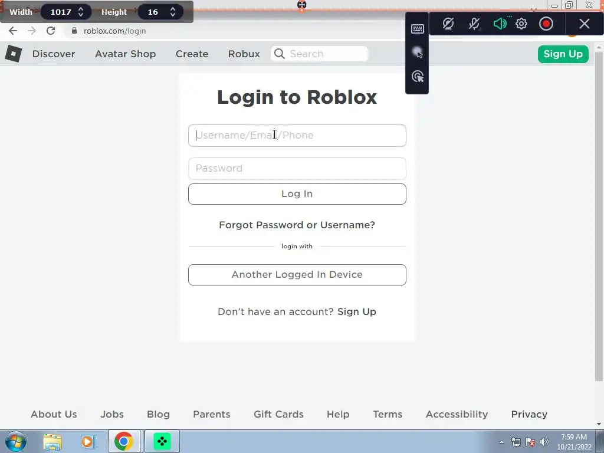The width and height of the screenshot is (604, 453).
Task: Reload the page with refresh icon
Action: 51,31
